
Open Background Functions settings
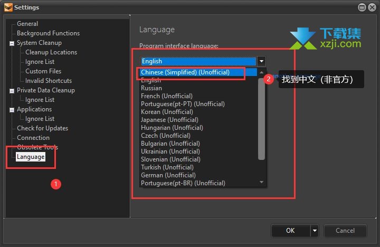48,33
